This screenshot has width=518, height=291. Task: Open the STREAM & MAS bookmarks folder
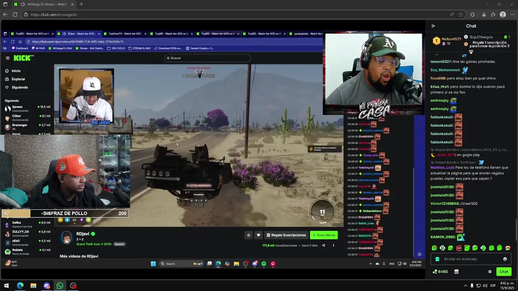coord(139,48)
